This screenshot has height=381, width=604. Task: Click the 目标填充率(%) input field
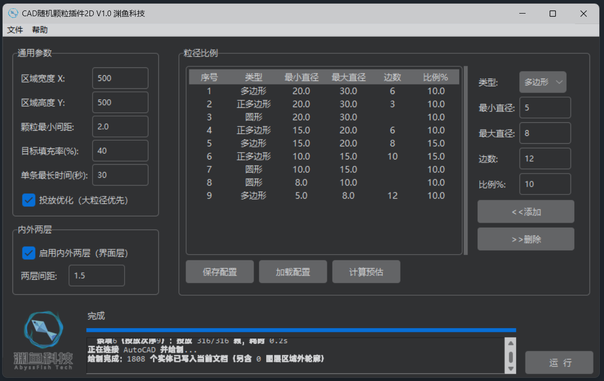(120, 151)
